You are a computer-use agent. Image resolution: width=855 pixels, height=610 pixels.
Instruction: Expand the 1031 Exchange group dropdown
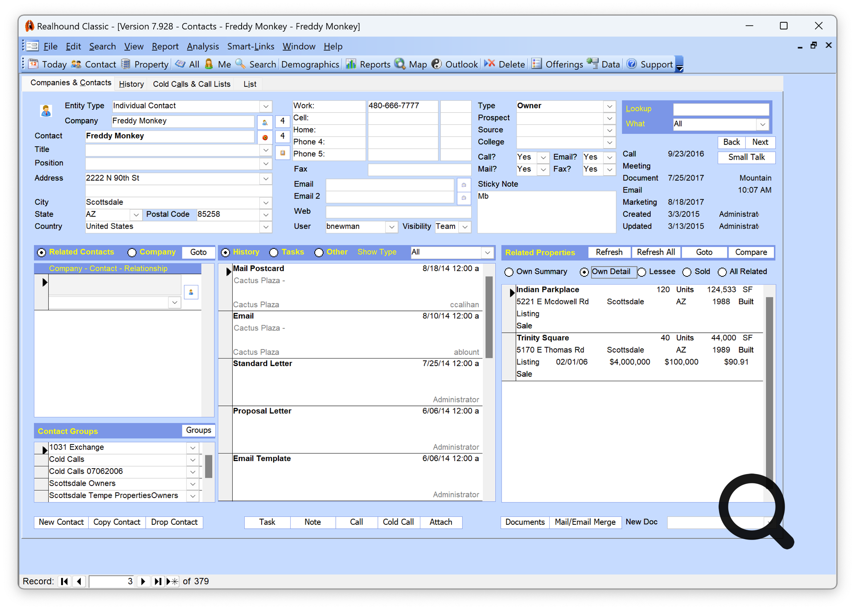(193, 448)
